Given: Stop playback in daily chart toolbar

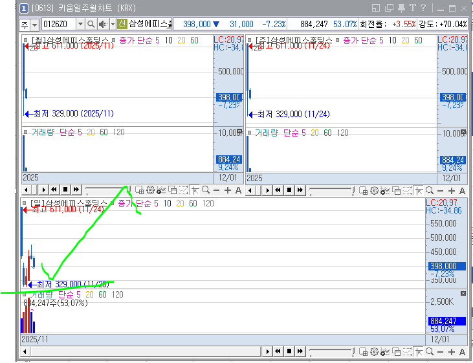Looking at the screenshot, I should point(289,351).
